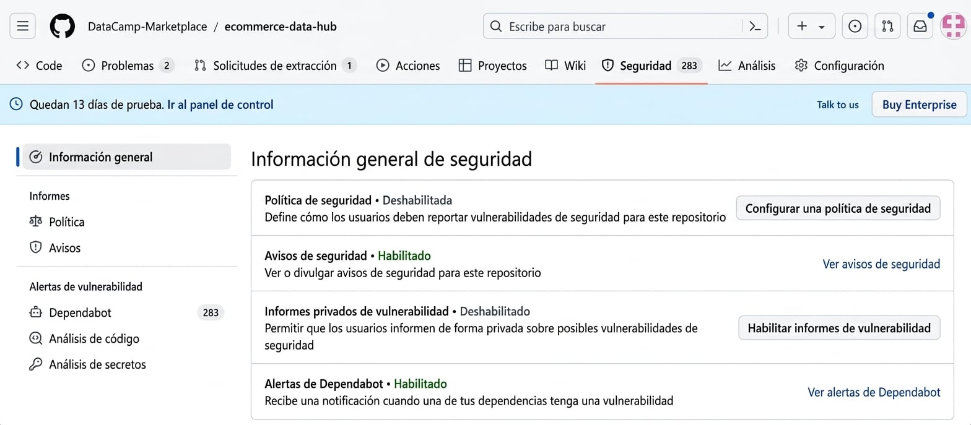Image resolution: width=971 pixels, height=425 pixels.
Task: Click the Alertas de vulnerabilidad heading
Action: coord(86,286)
